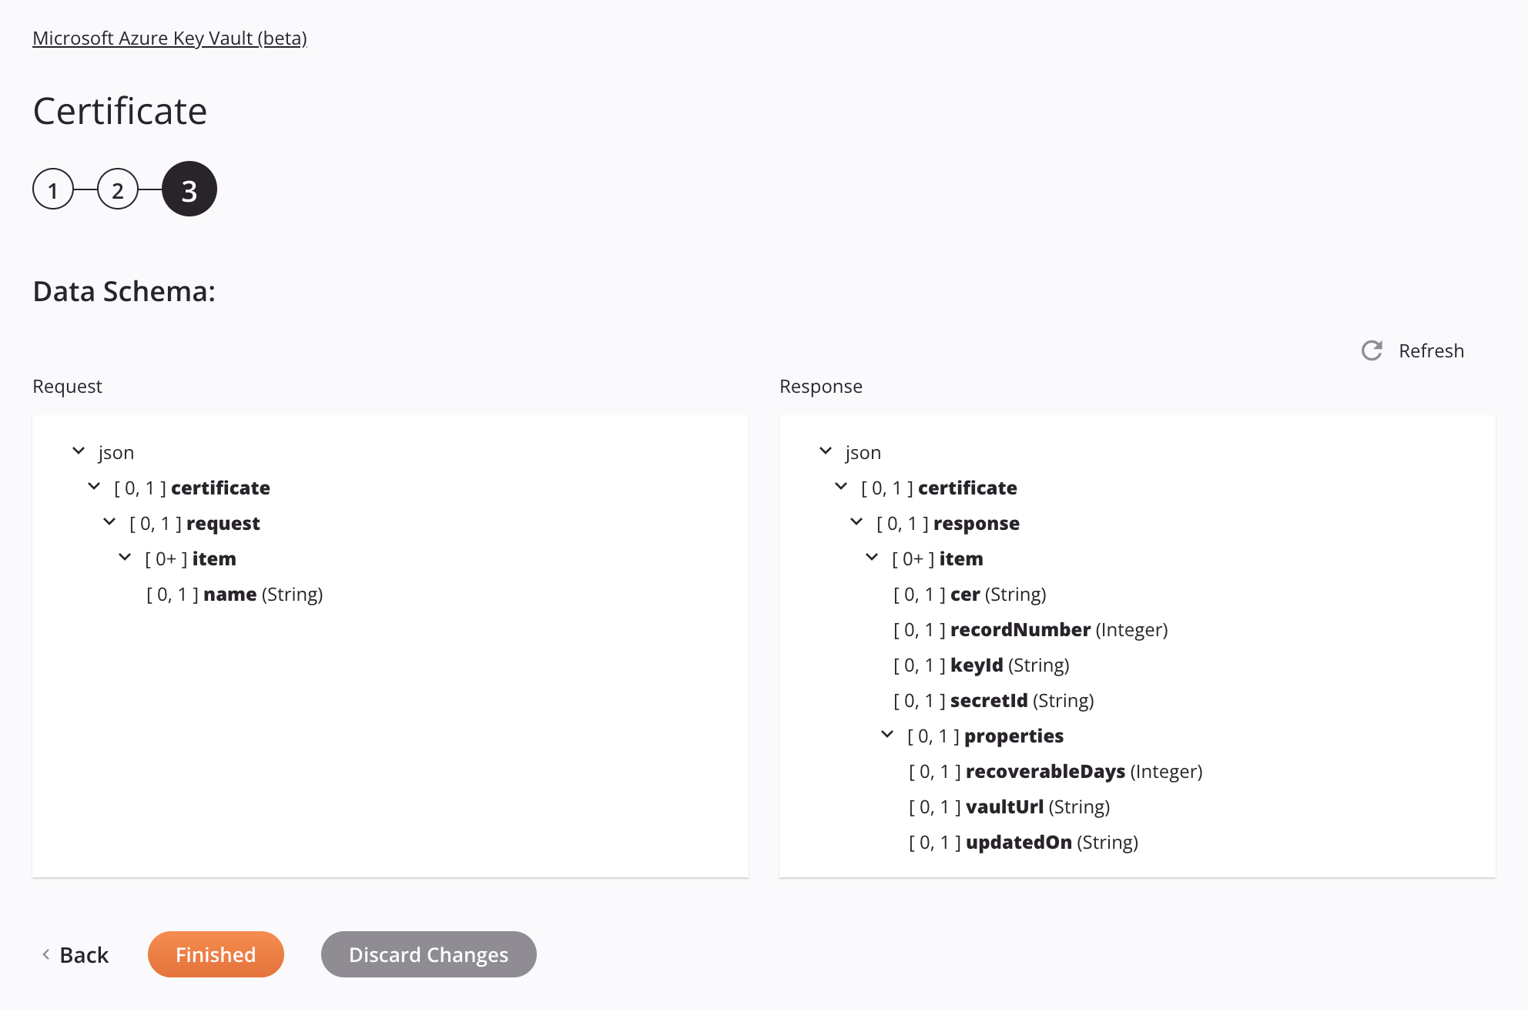The height and width of the screenshot is (1009, 1528).
Task: Click step 2 circle in wizard
Action: [120, 189]
